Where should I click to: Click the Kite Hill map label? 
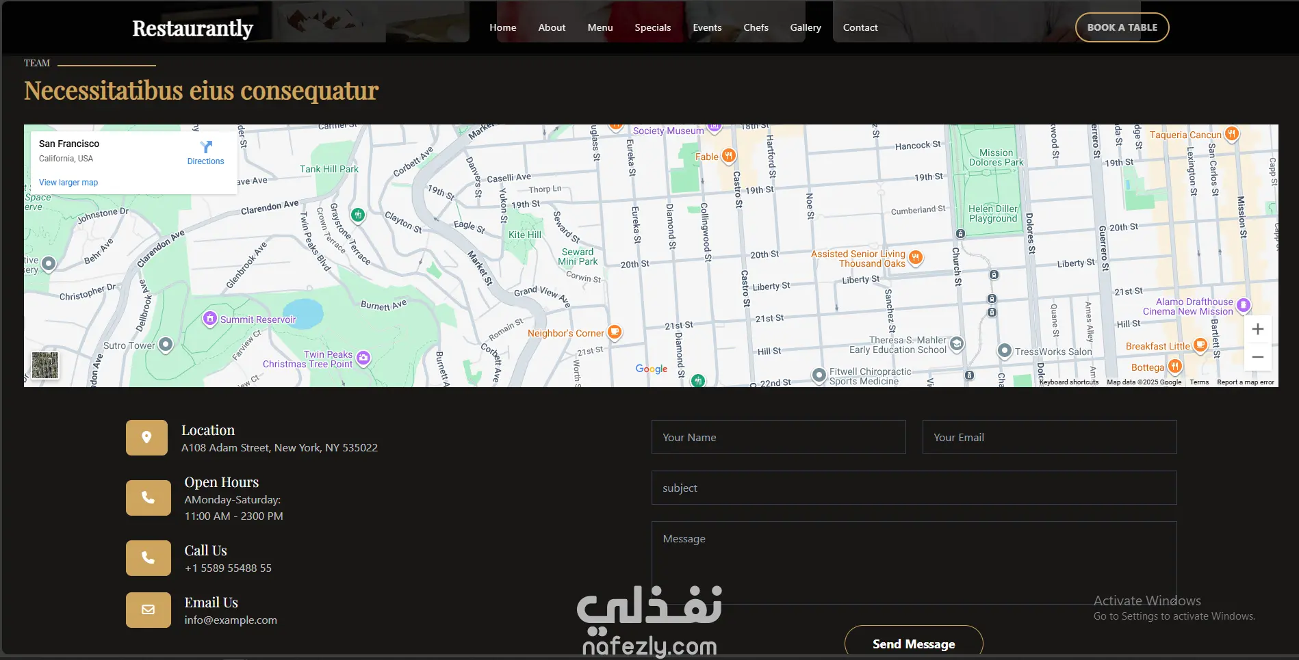[x=525, y=235]
